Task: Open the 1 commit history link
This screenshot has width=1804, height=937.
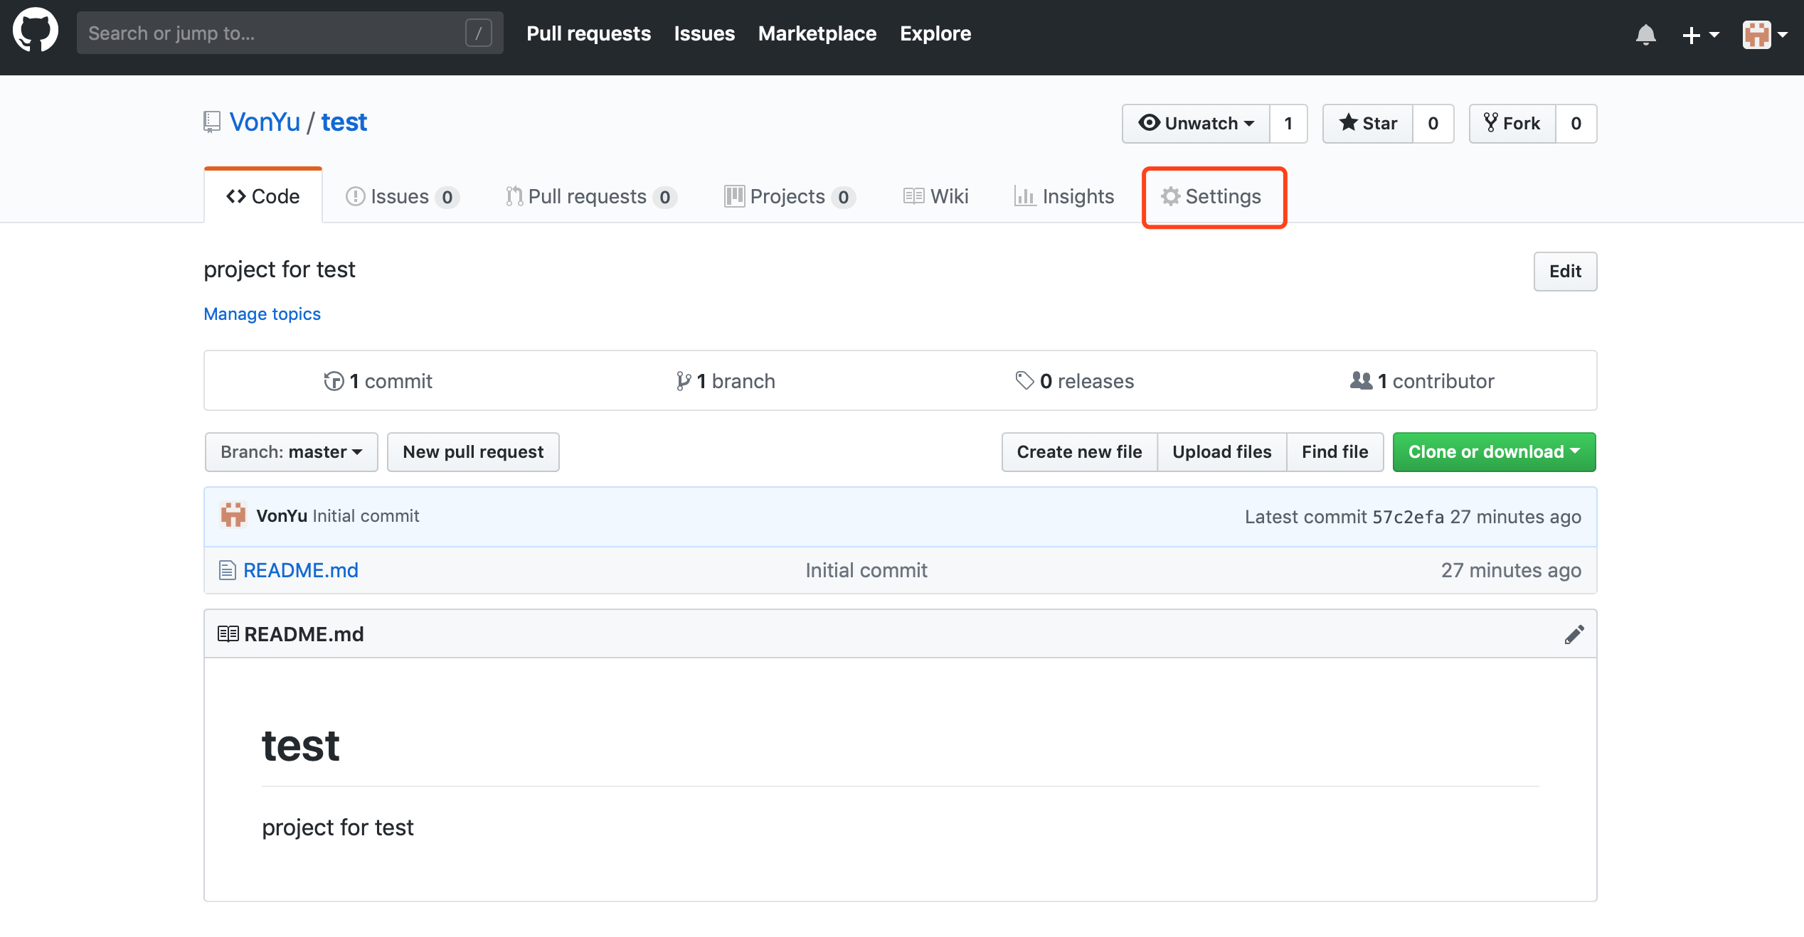Action: tap(378, 381)
